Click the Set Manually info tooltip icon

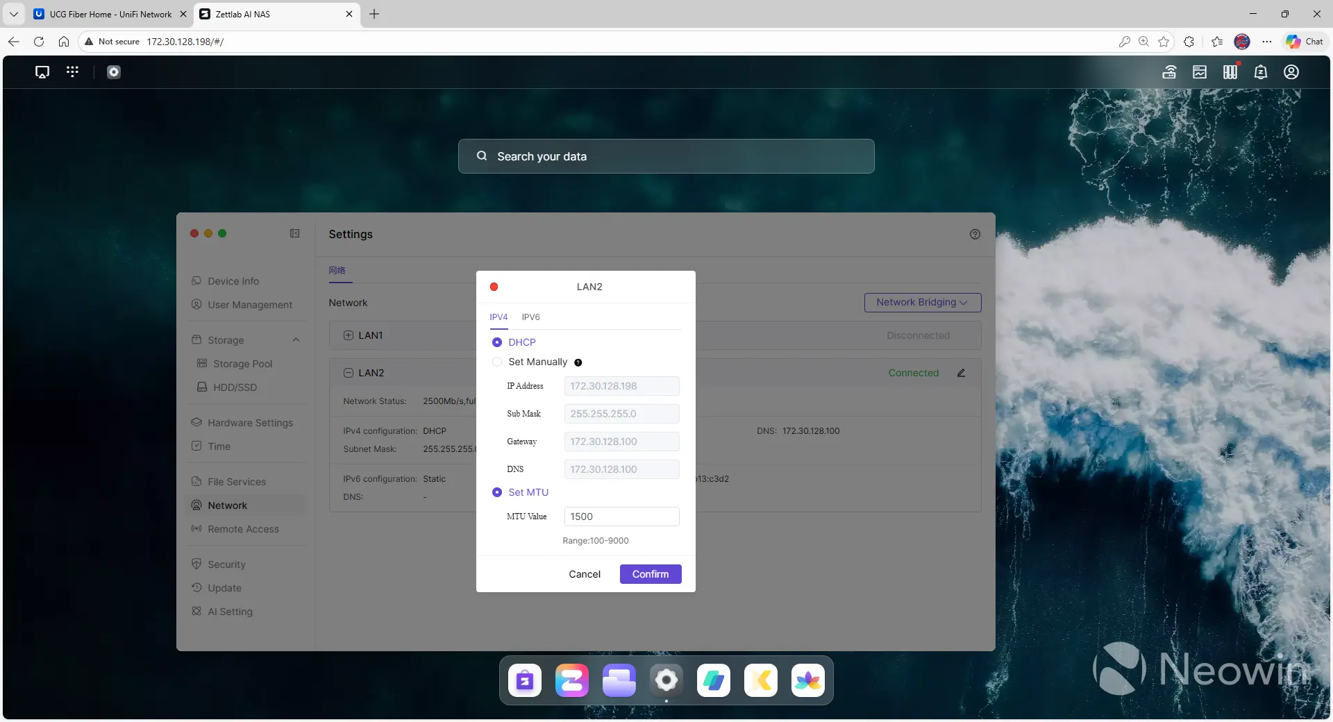point(578,362)
